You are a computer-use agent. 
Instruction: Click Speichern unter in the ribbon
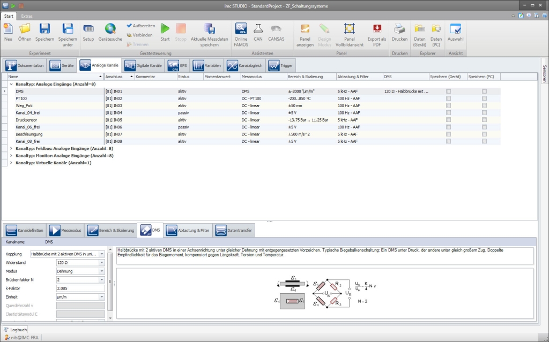pos(68,29)
